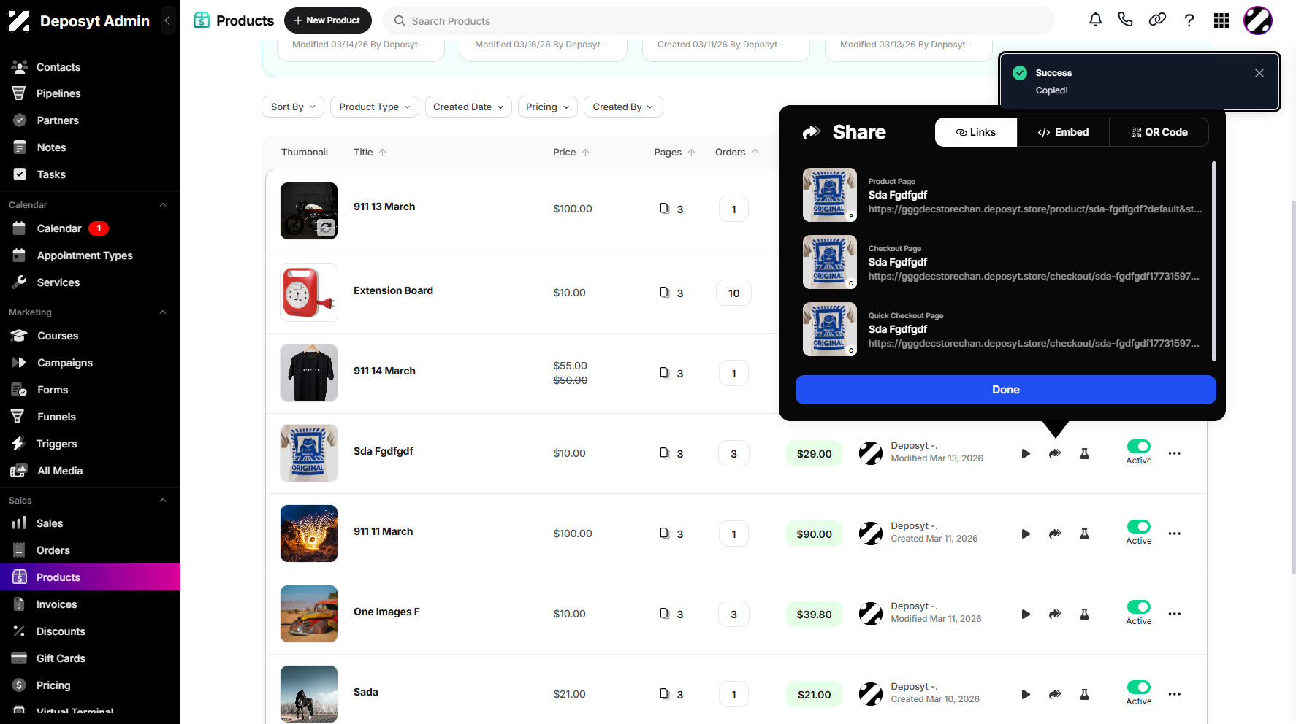Toggle Active switch for Sada
The height and width of the screenshot is (724, 1296).
click(1138, 687)
